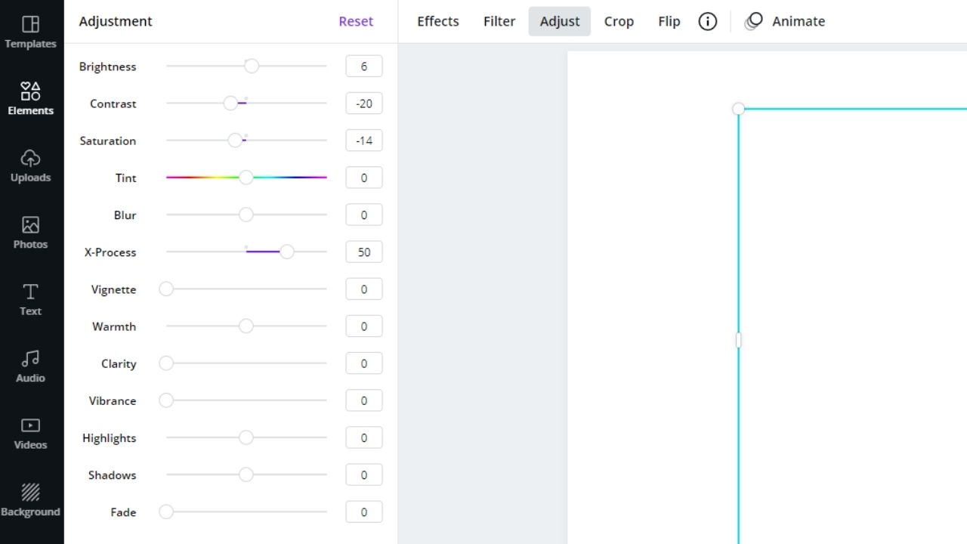
Task: Click the X-Process slider handle
Action: click(x=286, y=252)
